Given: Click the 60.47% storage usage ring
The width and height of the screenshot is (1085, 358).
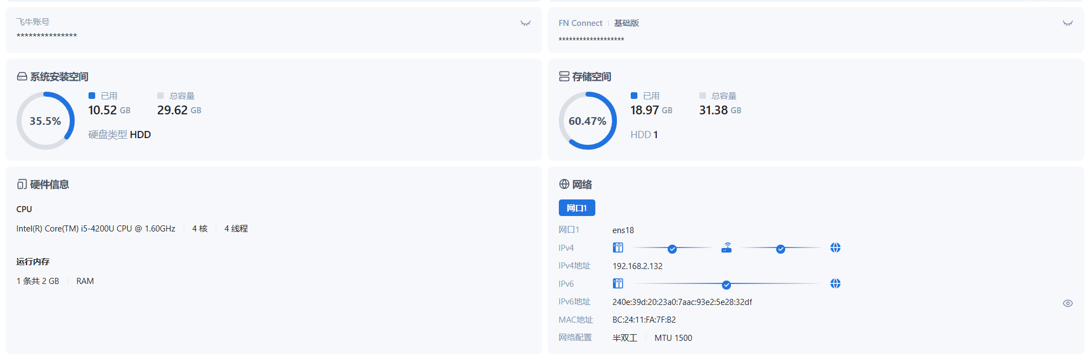Looking at the screenshot, I should (x=588, y=120).
